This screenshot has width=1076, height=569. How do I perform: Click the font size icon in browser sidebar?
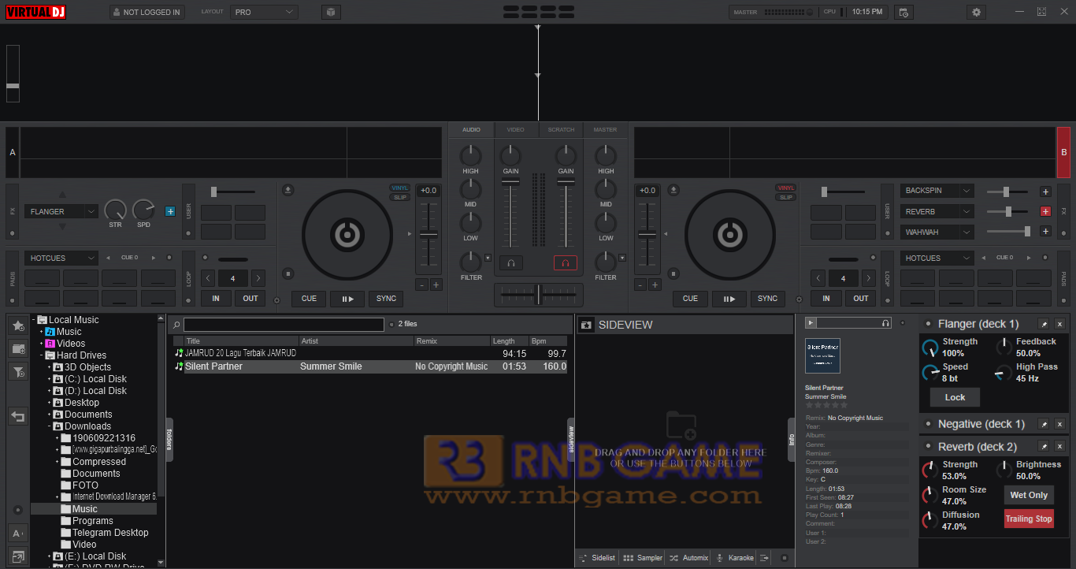18,534
